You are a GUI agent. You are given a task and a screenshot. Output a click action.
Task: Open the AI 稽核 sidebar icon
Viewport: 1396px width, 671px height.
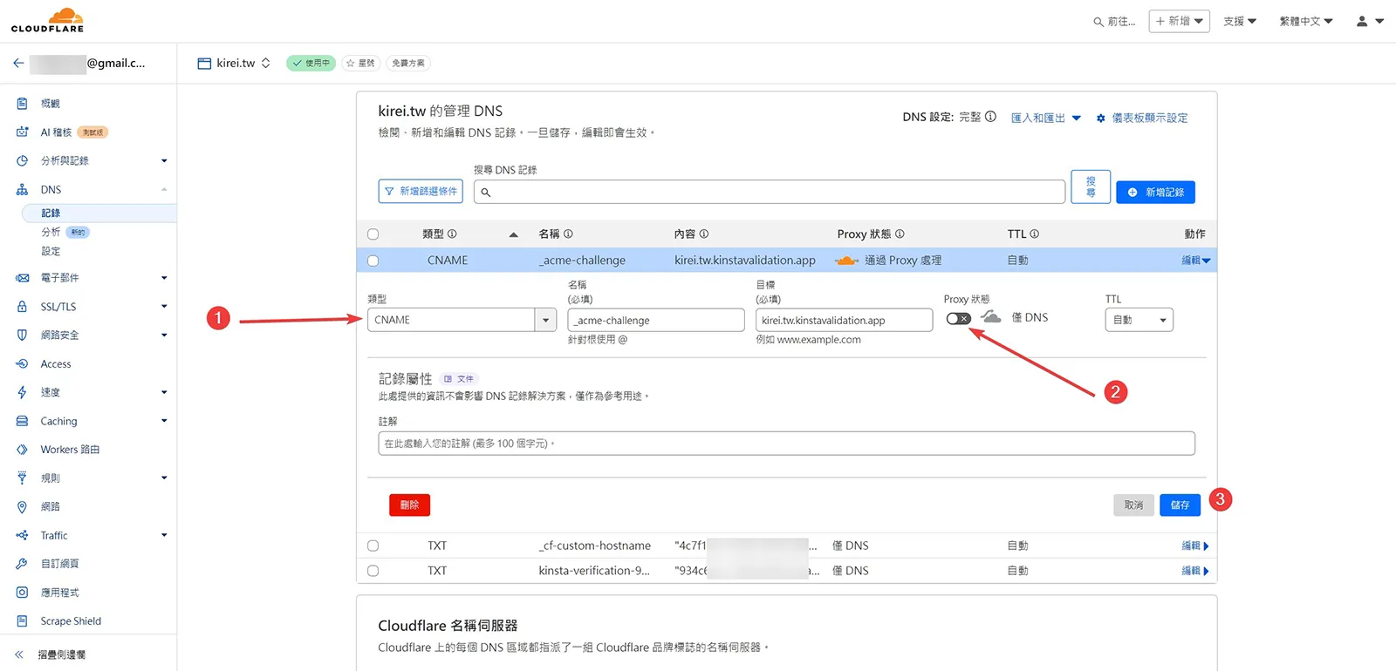pos(22,132)
